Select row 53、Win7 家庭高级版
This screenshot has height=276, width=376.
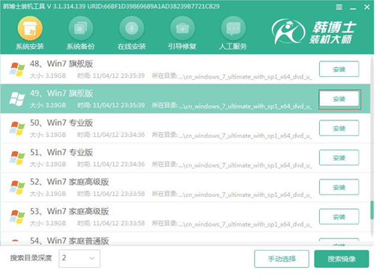click(185, 217)
